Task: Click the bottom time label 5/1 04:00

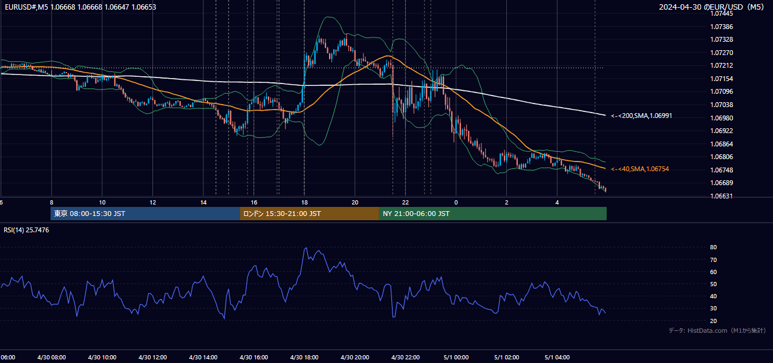Action: [x=557, y=358]
